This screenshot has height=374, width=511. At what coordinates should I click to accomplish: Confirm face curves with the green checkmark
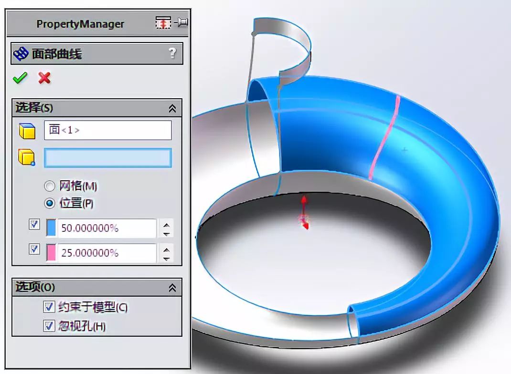coord(20,78)
